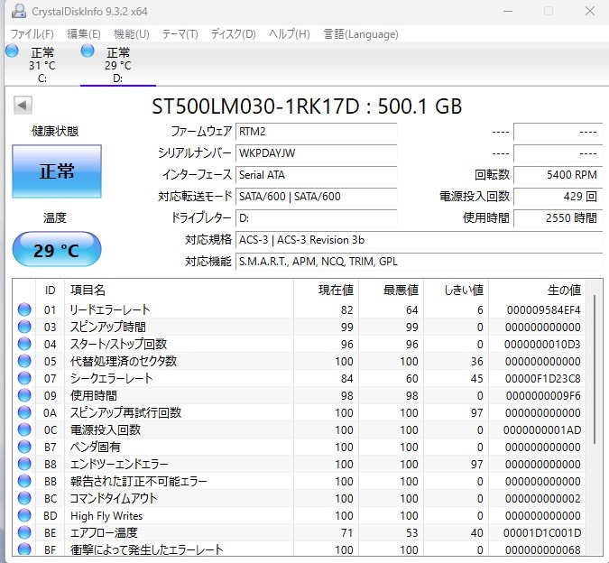The width and height of the screenshot is (609, 563).
Task: Click the 健康状態 label
Action: pyautogui.click(x=55, y=131)
